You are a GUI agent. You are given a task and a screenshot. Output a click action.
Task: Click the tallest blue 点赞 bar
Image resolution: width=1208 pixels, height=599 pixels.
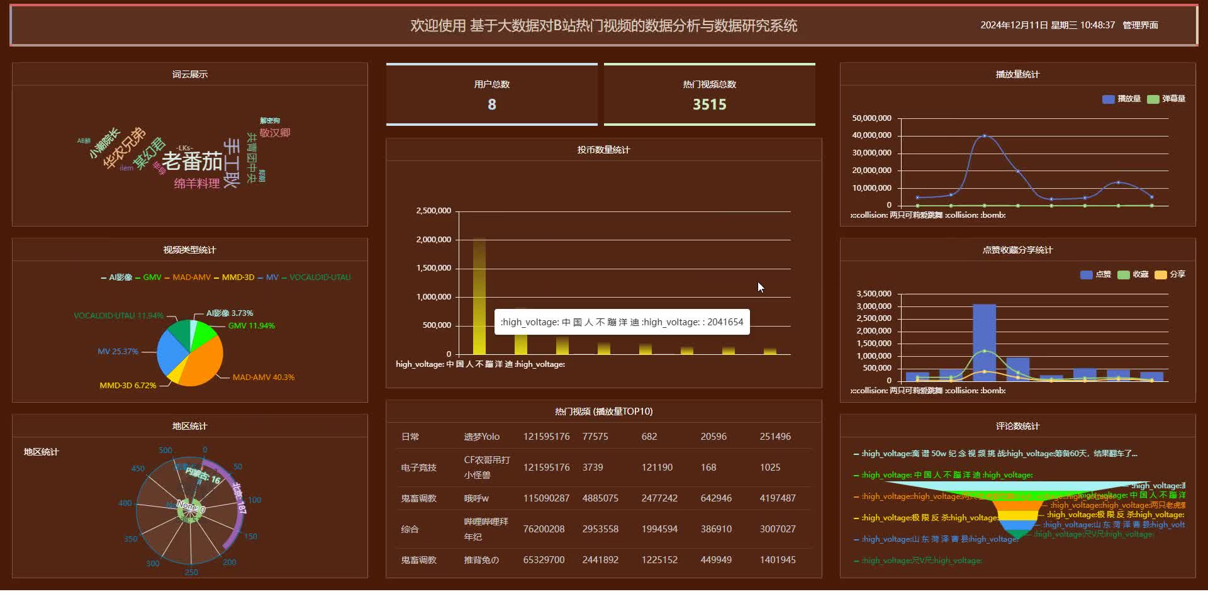tap(984, 343)
